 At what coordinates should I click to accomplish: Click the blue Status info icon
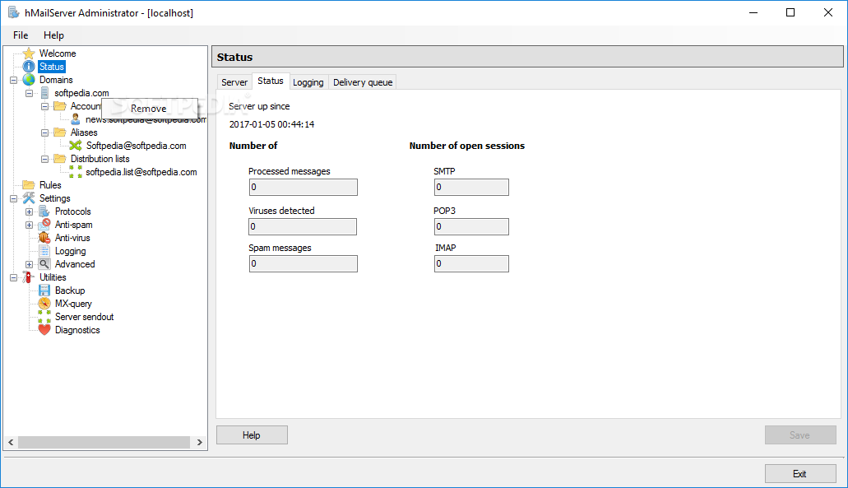29,67
